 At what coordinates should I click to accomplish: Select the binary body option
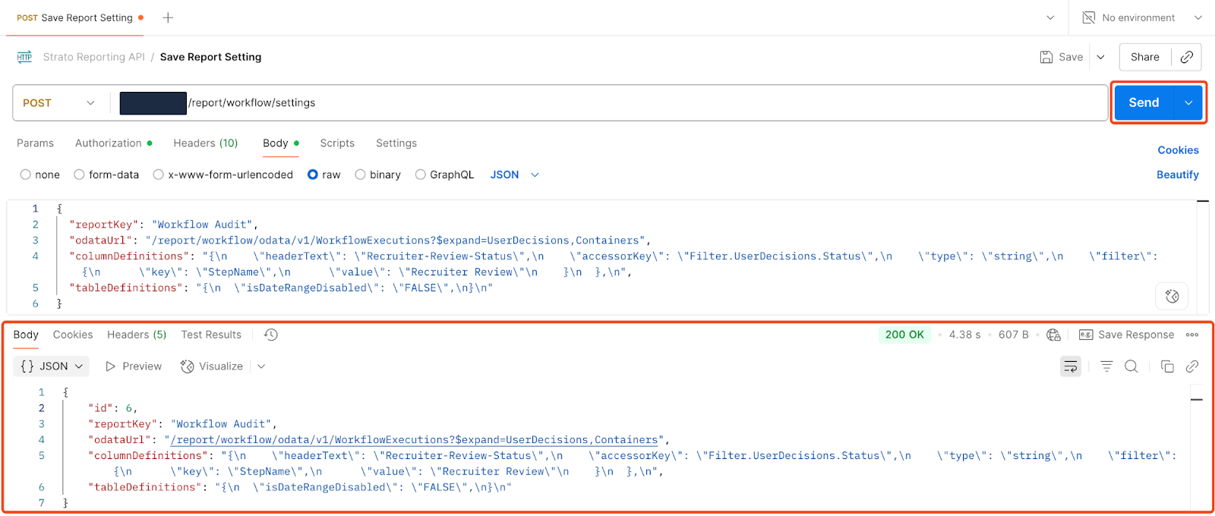tap(360, 175)
